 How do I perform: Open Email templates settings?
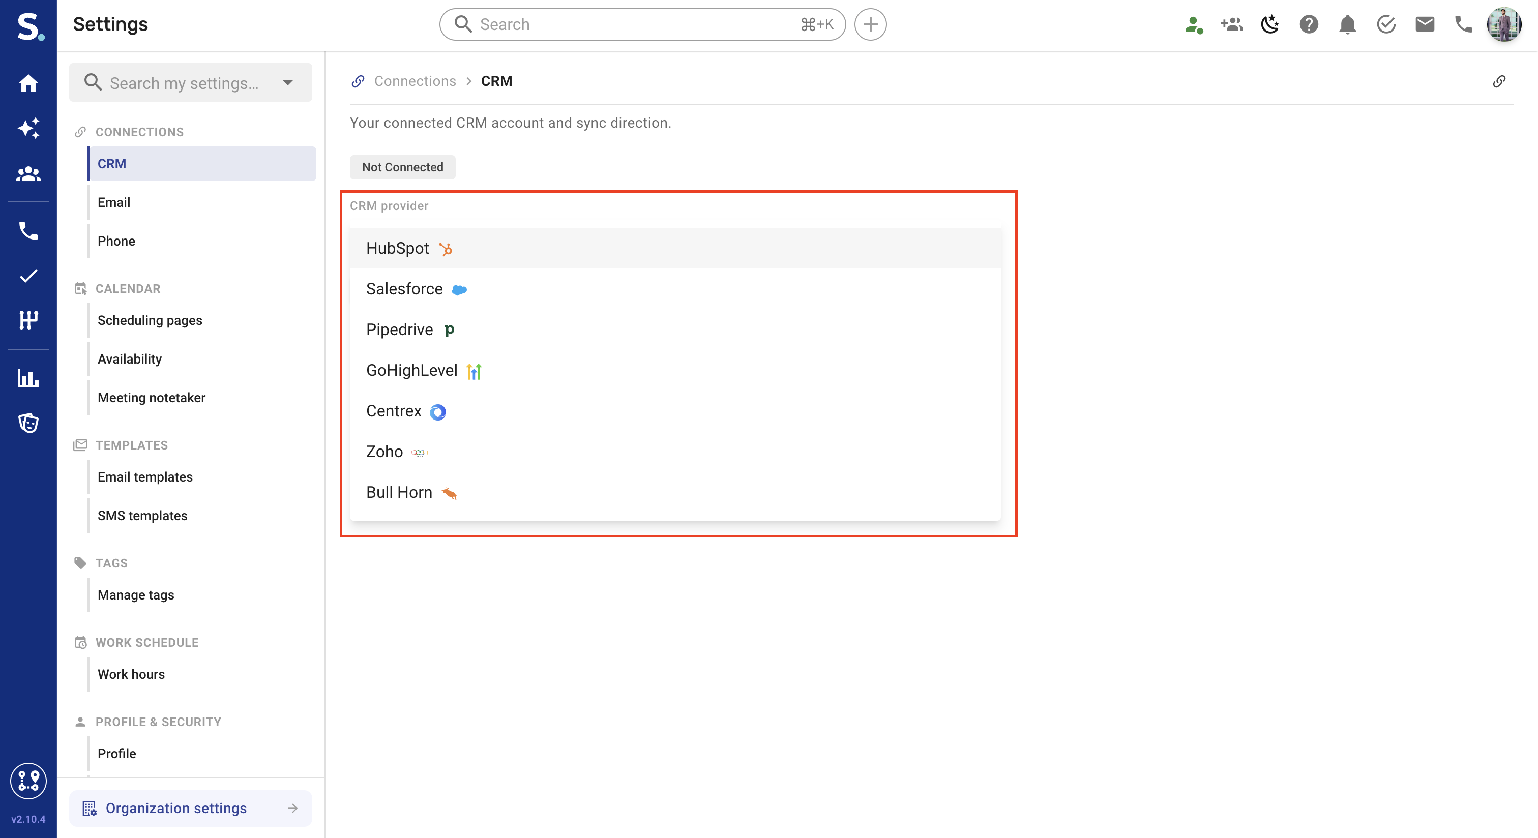pos(202,477)
